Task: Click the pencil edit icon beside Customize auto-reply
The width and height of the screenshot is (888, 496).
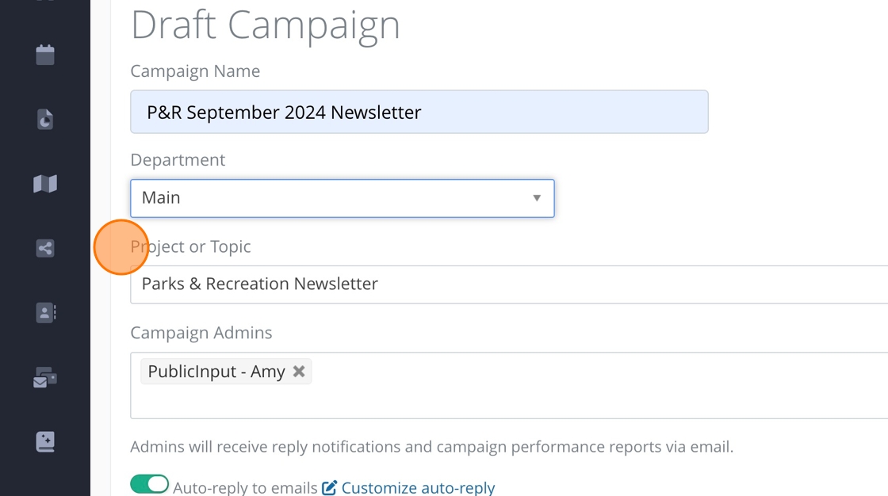Action: [x=330, y=487]
